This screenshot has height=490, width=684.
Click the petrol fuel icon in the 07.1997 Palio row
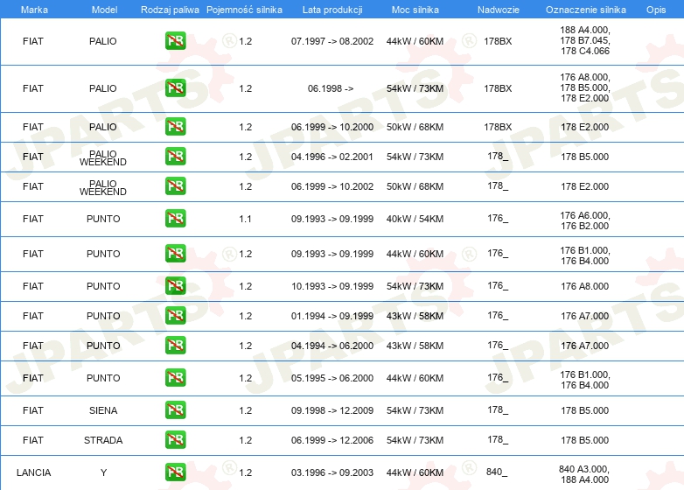coord(175,41)
